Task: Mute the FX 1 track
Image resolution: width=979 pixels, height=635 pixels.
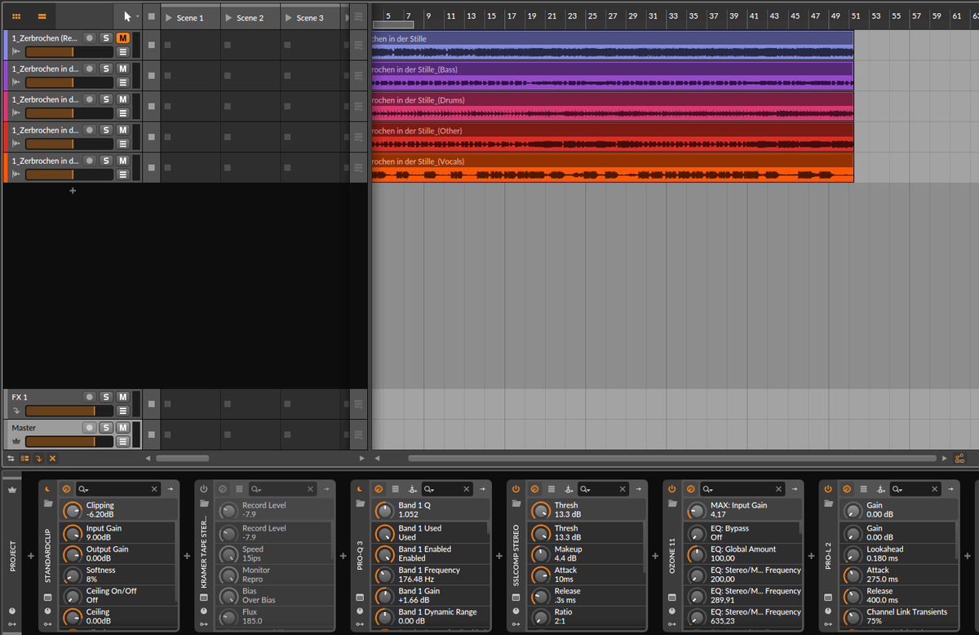Action: (122, 397)
